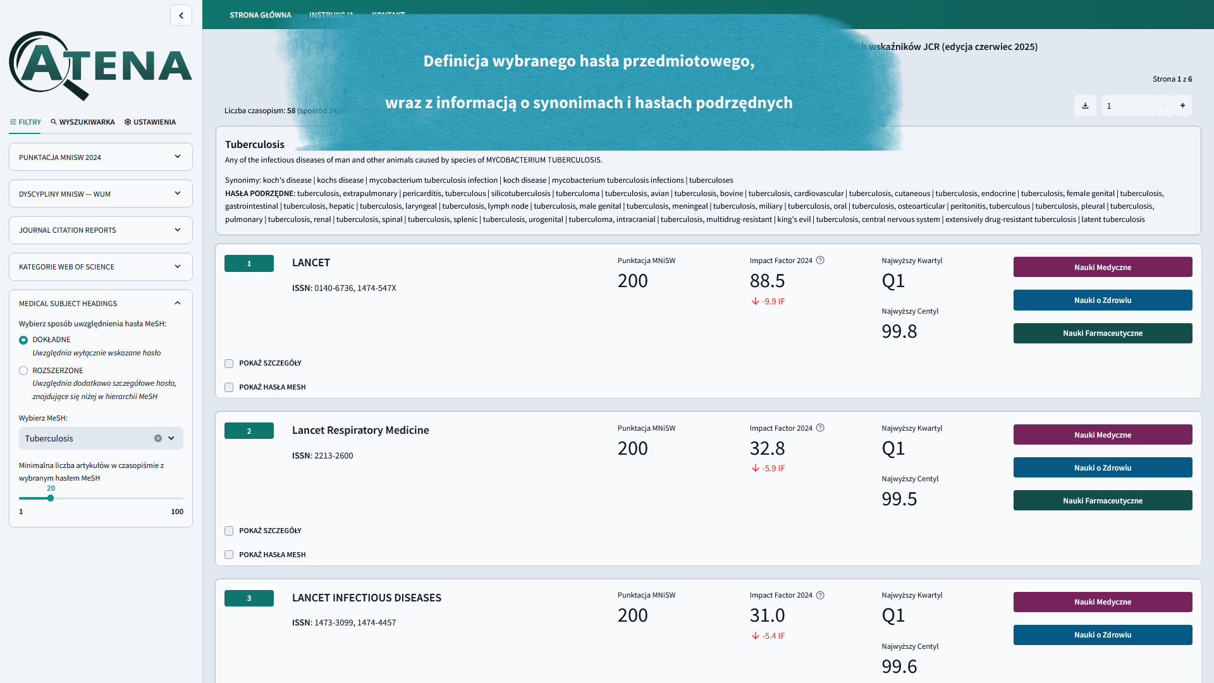Image resolution: width=1214 pixels, height=683 pixels.
Task: Click Nauki Medyczne for Lancet Respiratory Medicine
Action: (1103, 434)
